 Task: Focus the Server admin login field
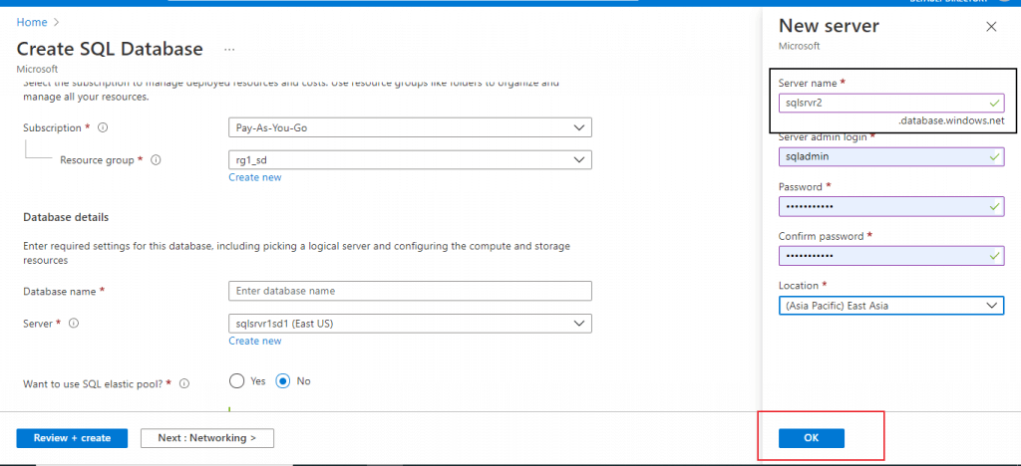click(890, 156)
